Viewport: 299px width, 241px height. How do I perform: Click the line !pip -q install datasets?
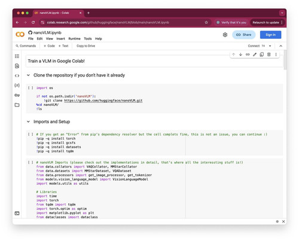(x=59, y=147)
